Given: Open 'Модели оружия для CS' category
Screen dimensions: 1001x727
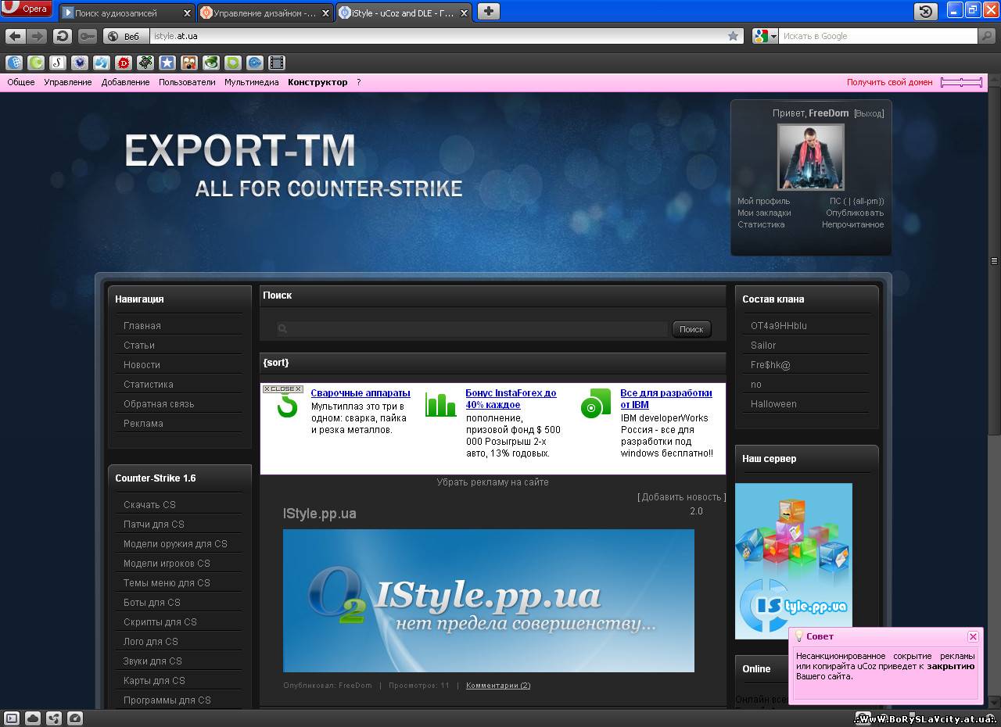Looking at the screenshot, I should click(x=175, y=544).
